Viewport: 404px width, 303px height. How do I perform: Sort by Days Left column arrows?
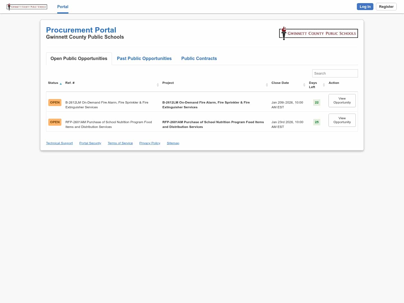(x=324, y=85)
